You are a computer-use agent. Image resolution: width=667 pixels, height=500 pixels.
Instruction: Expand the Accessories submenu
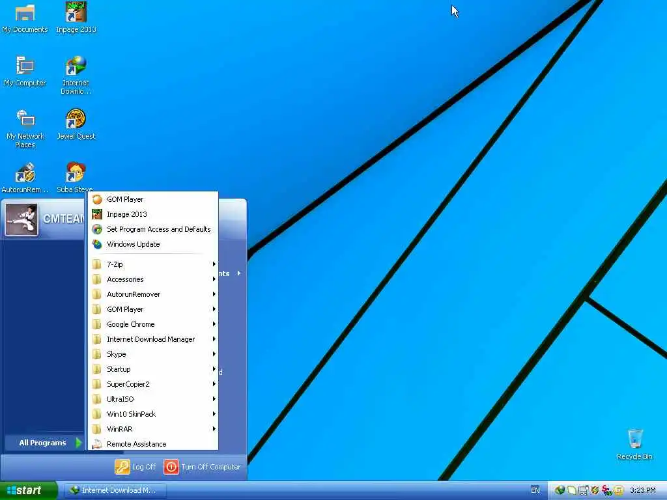(153, 279)
